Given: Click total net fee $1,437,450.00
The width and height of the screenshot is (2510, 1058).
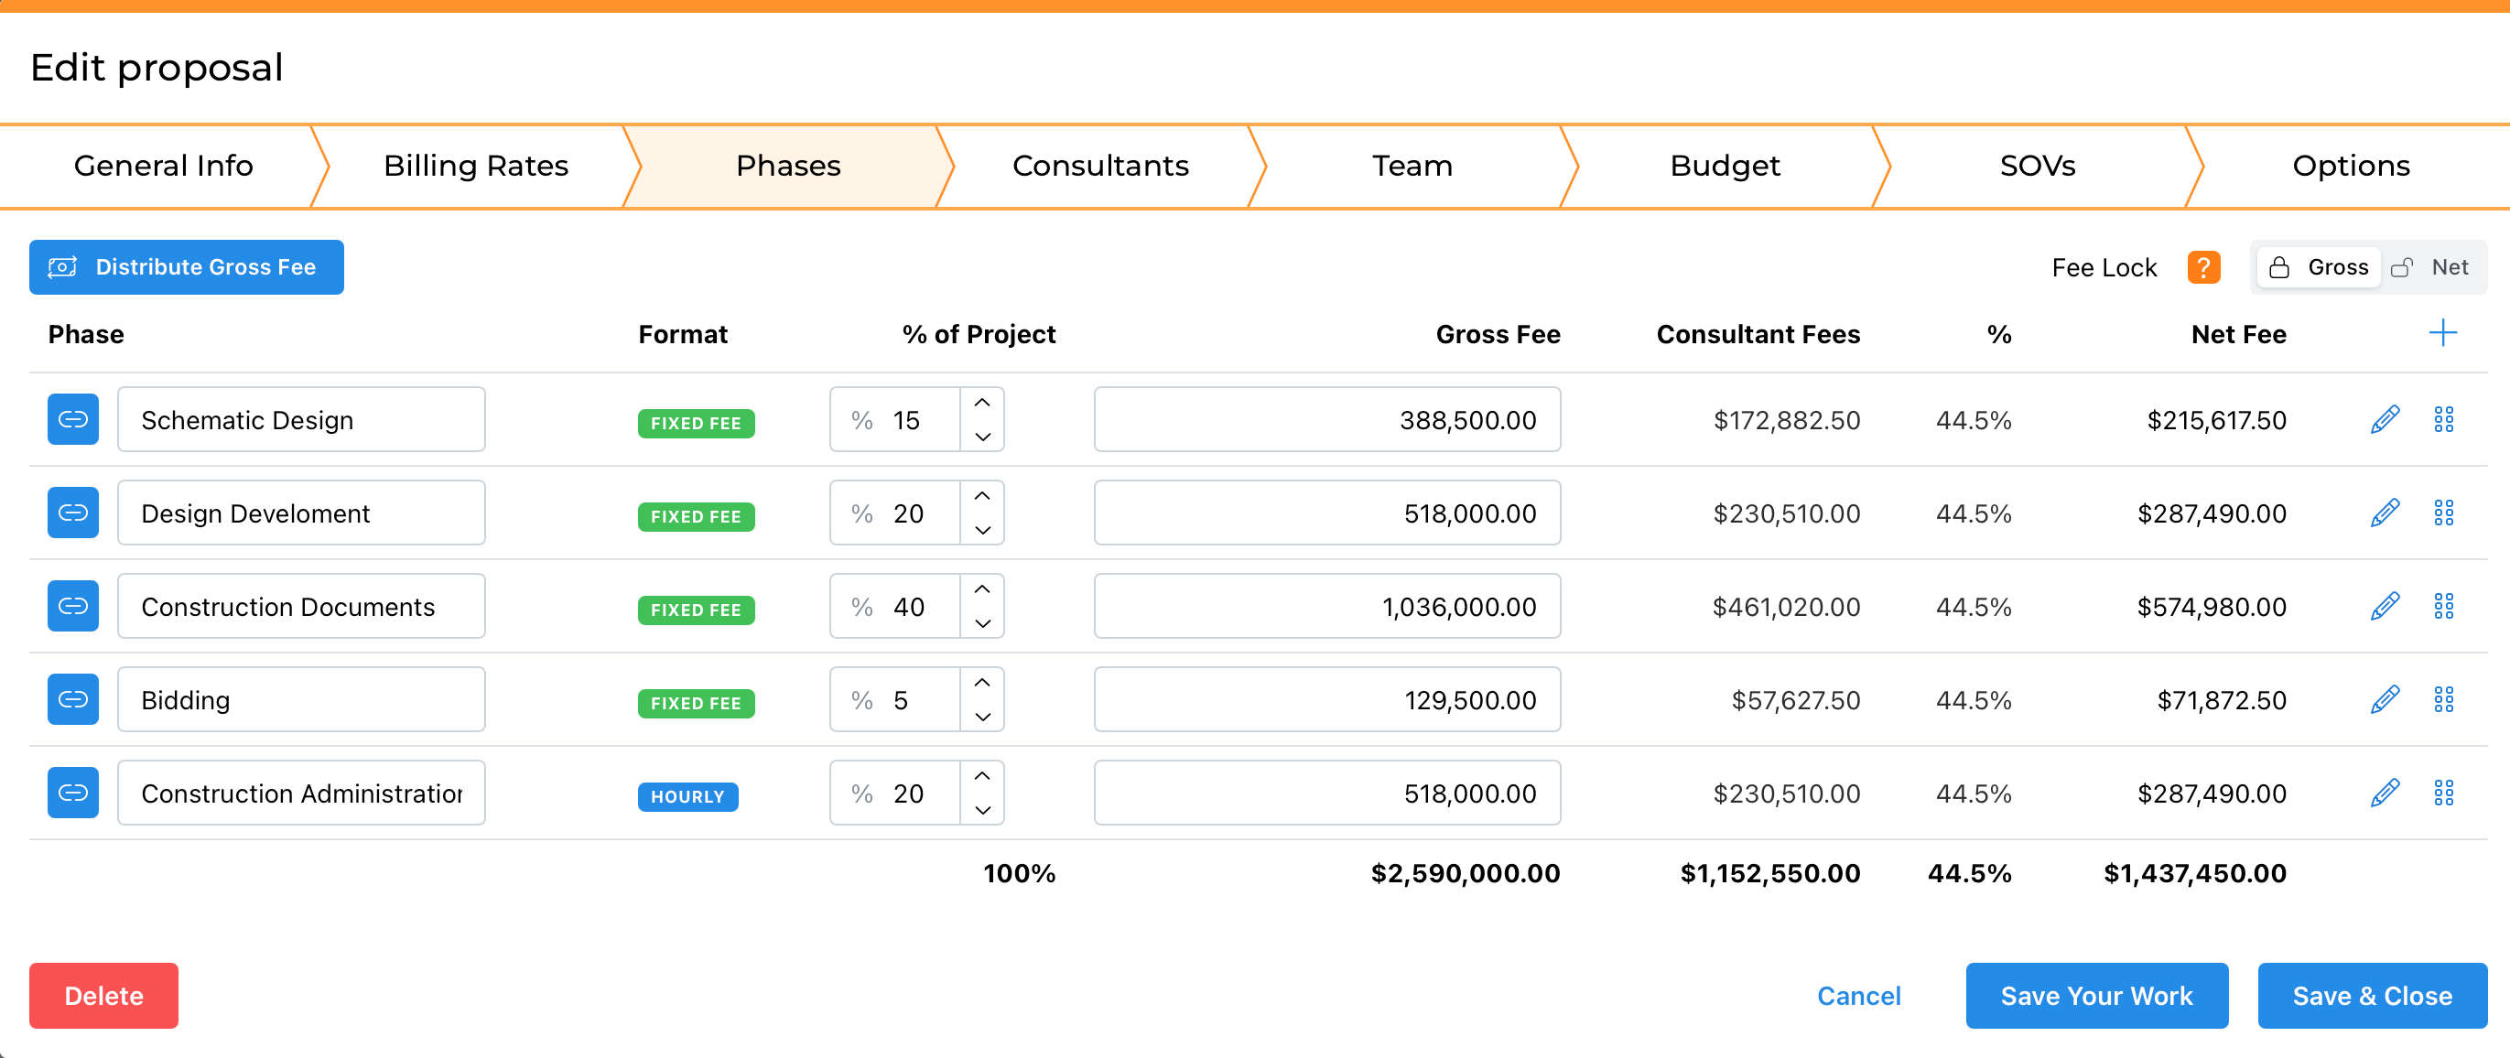Looking at the screenshot, I should pyautogui.click(x=2194, y=873).
